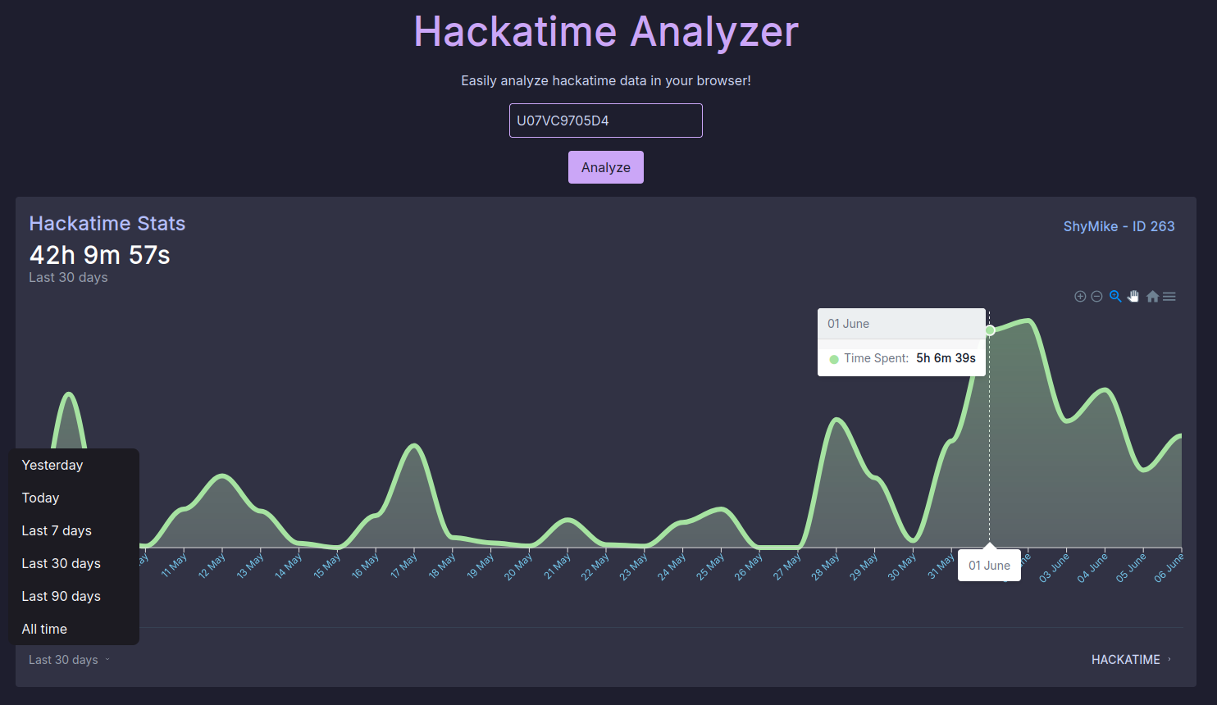Click the 01 June x-axis tooltip label

point(989,566)
